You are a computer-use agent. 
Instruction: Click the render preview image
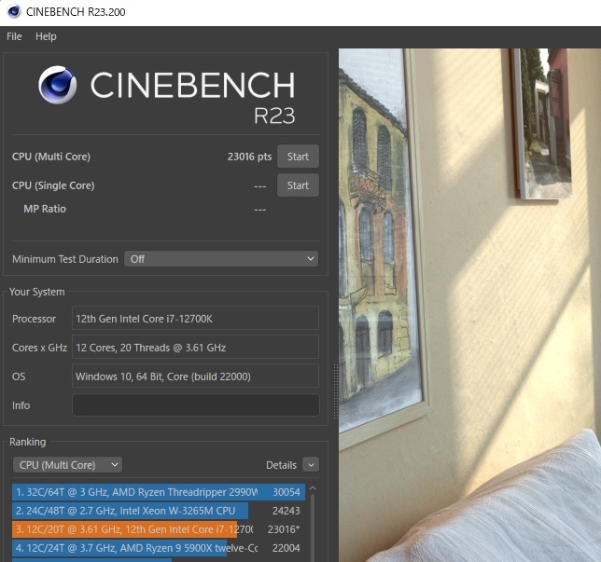click(469, 305)
